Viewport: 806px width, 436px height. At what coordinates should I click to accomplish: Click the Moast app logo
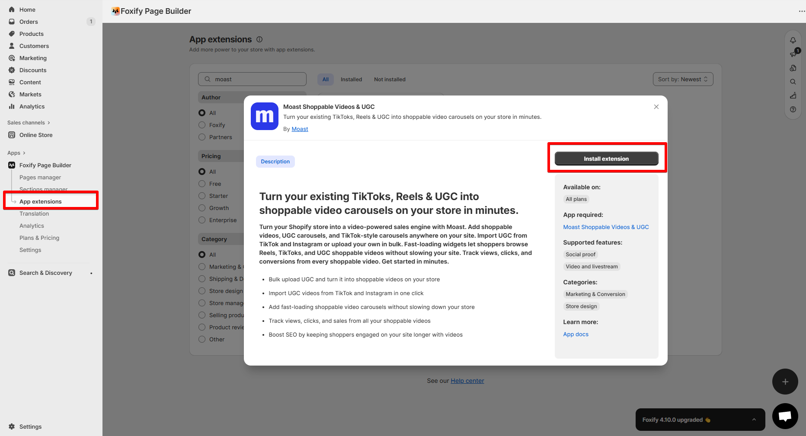click(265, 116)
